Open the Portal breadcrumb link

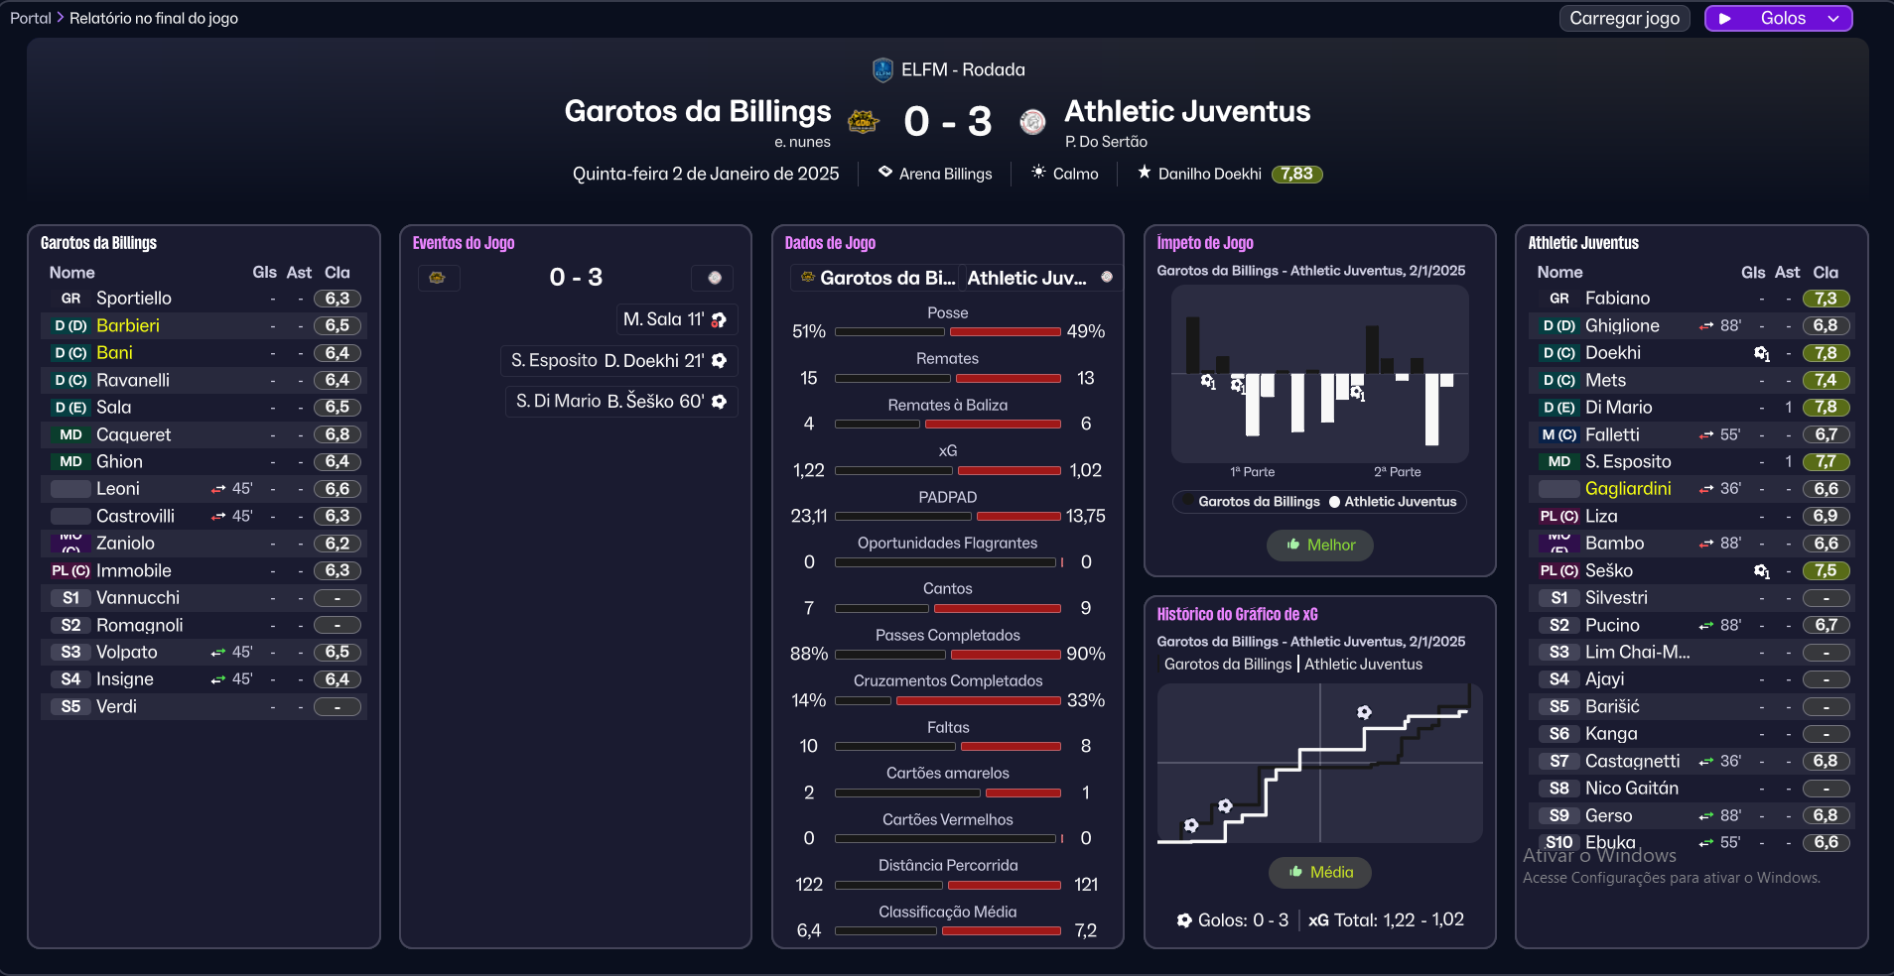31,18
